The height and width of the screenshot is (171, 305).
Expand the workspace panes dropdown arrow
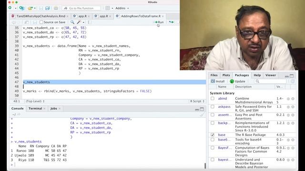112,9
